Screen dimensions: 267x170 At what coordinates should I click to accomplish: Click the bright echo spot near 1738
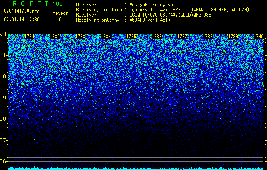[x=220, y=142]
